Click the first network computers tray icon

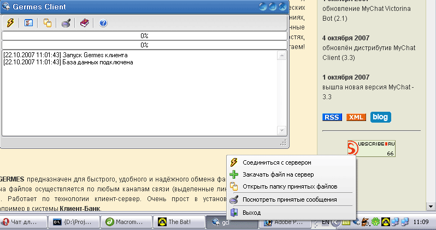pyautogui.click(x=395, y=222)
